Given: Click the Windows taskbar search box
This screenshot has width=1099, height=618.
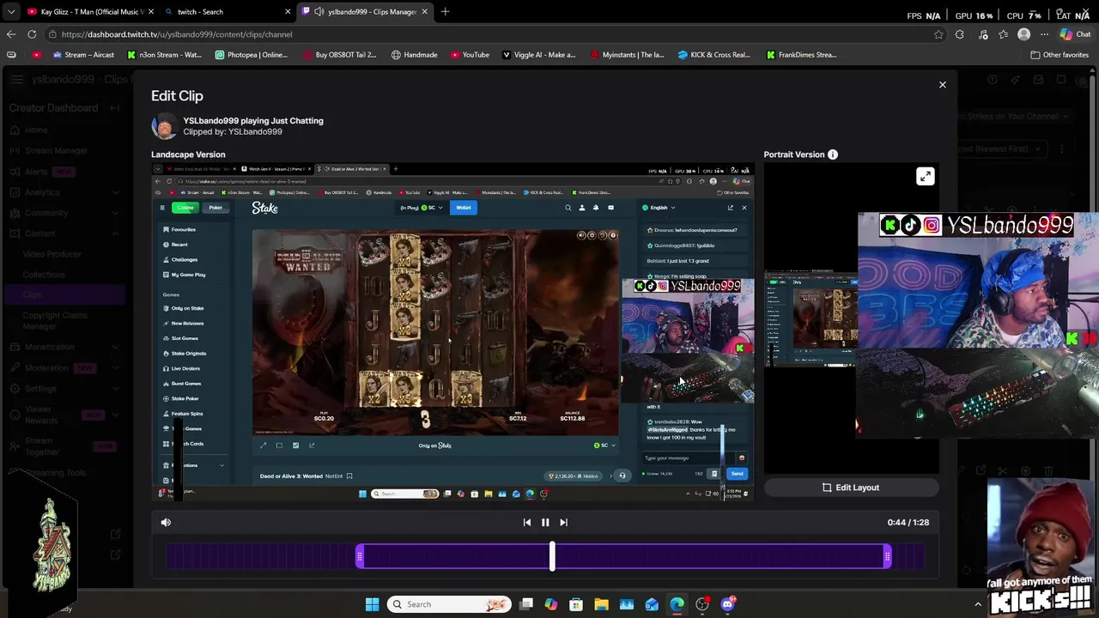Looking at the screenshot, I should pyautogui.click(x=448, y=604).
